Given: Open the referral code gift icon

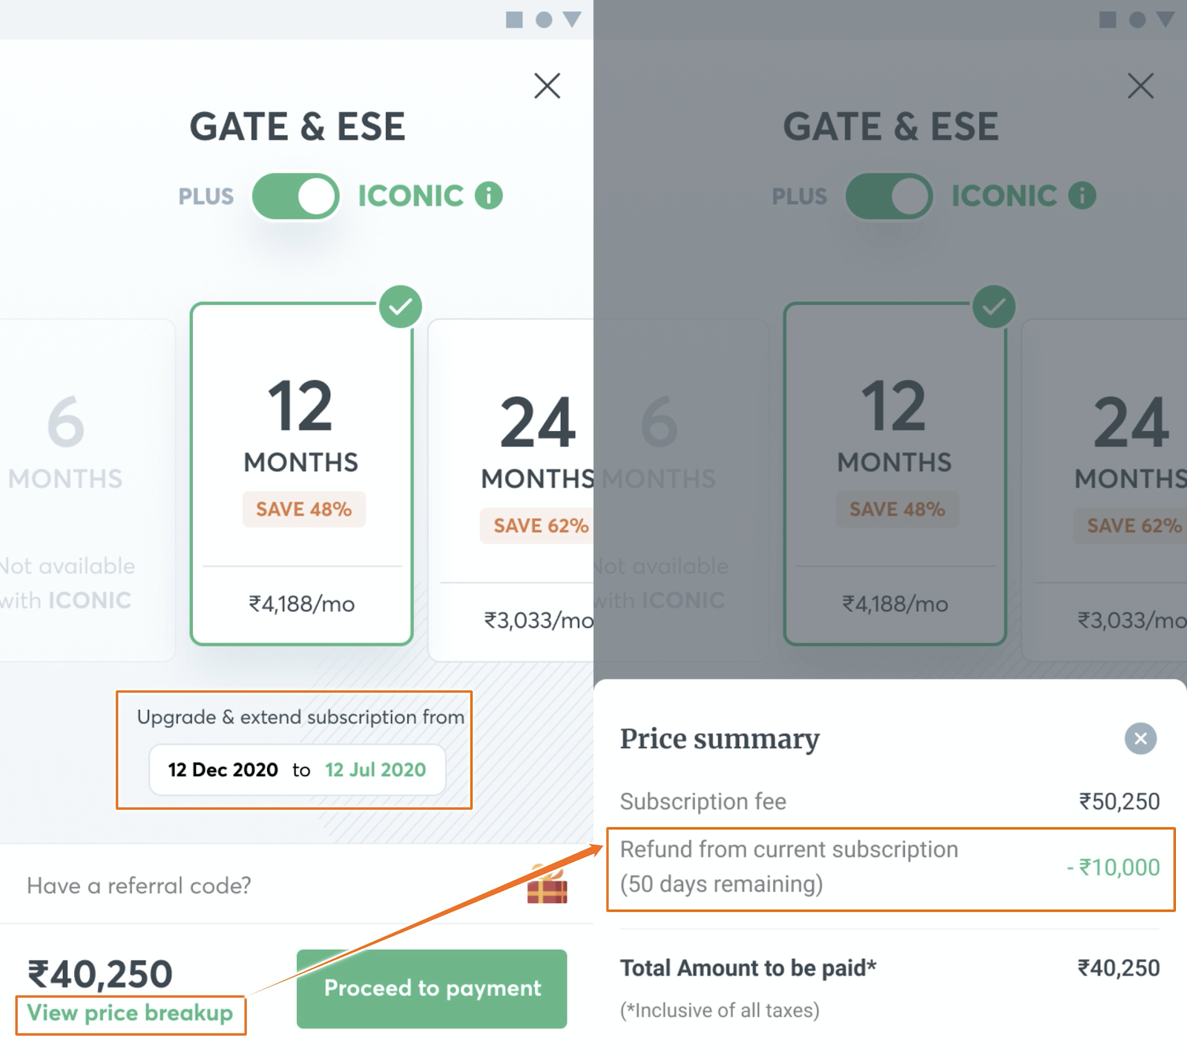Looking at the screenshot, I should coord(547,885).
